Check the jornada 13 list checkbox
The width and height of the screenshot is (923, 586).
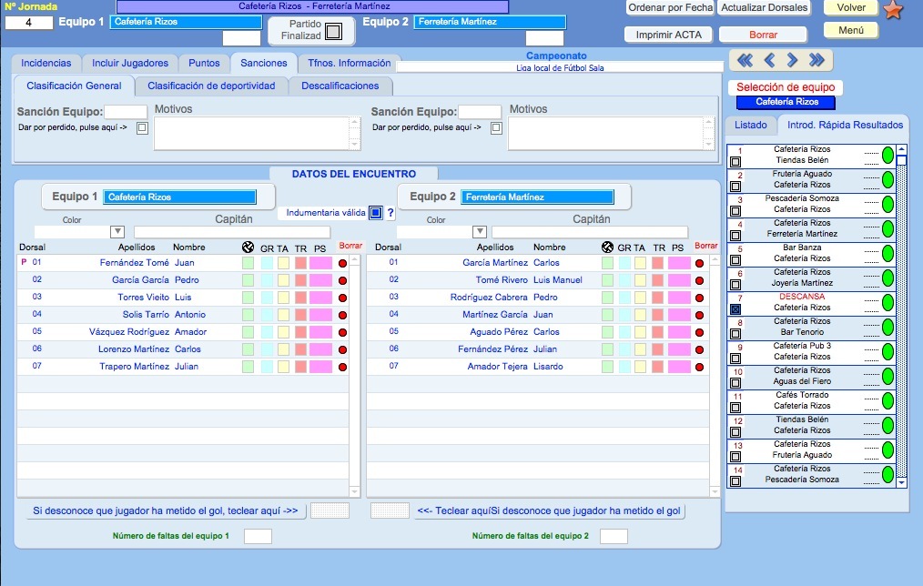(735, 457)
